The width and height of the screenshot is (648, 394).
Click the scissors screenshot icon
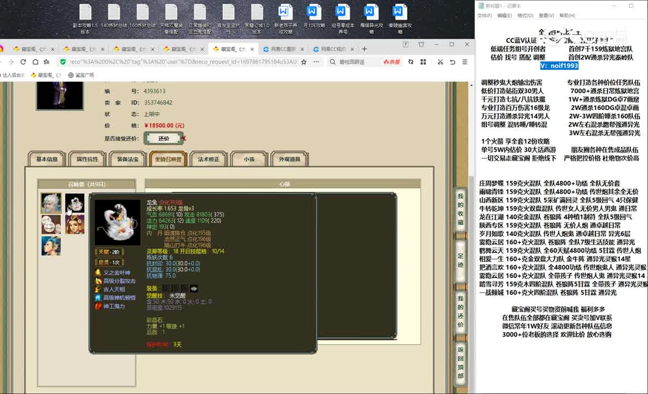pyautogui.click(x=440, y=62)
